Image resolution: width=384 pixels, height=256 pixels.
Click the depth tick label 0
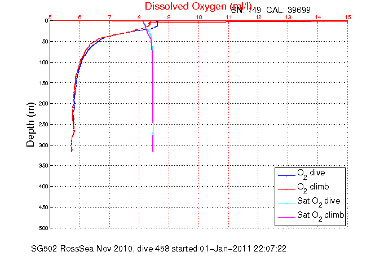click(46, 21)
